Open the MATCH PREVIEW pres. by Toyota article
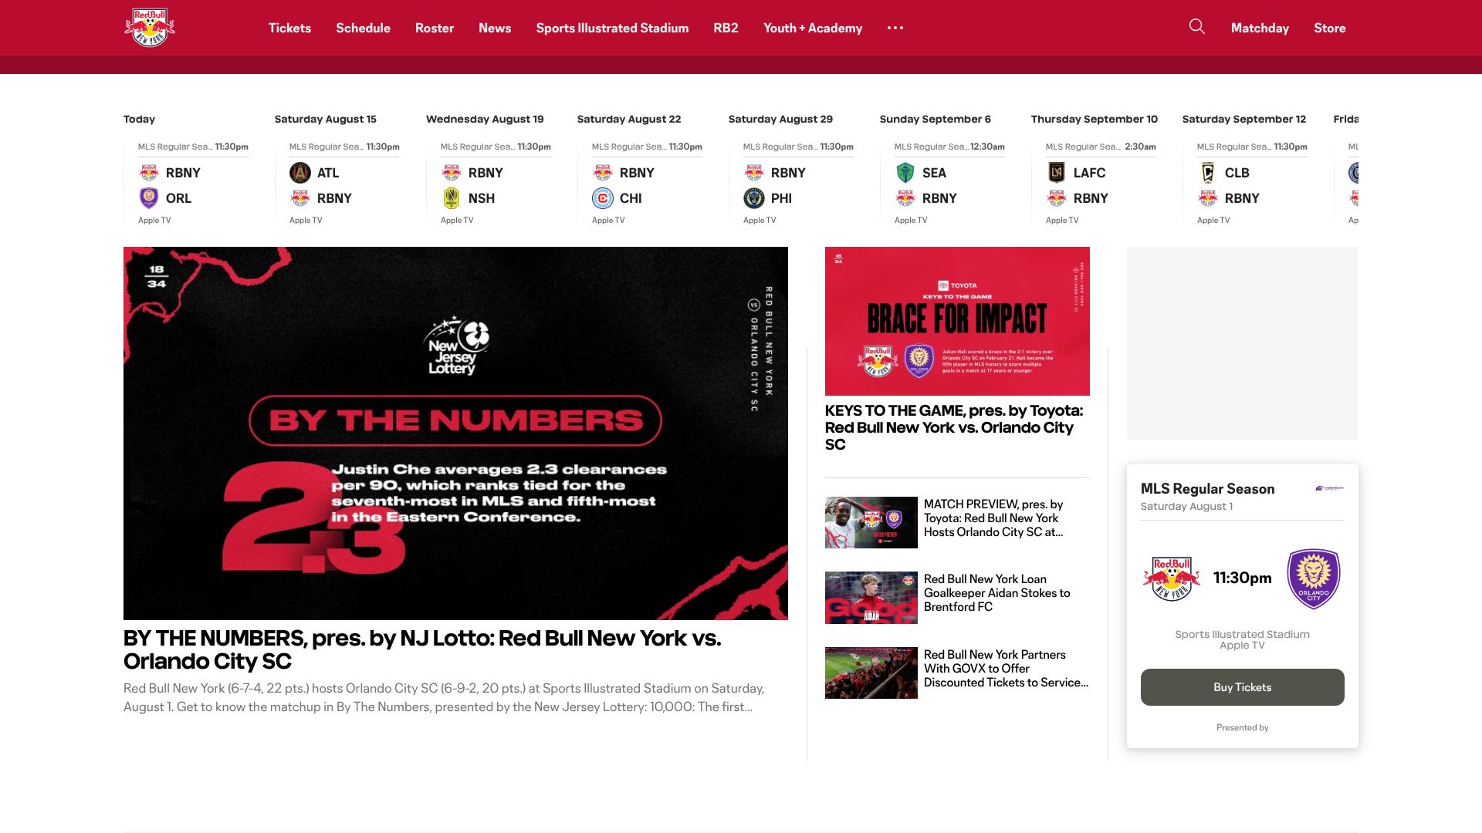 tap(993, 518)
